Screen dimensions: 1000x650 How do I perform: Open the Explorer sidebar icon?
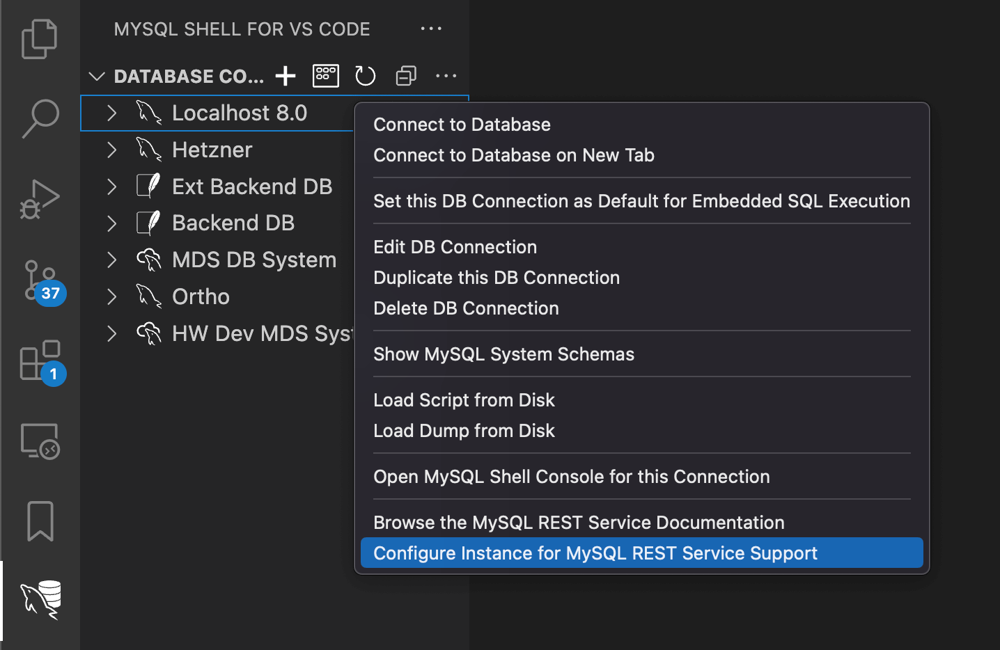40,39
